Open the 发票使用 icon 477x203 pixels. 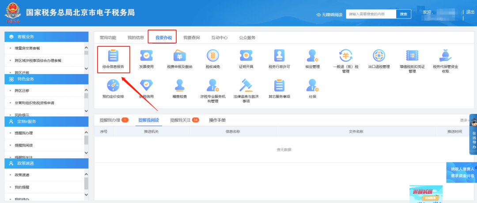point(146,56)
